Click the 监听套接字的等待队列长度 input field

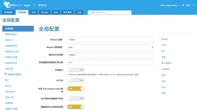click(110, 63)
